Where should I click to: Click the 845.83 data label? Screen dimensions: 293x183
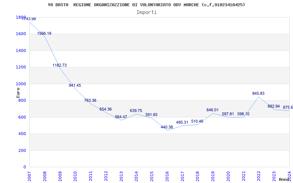259,94
